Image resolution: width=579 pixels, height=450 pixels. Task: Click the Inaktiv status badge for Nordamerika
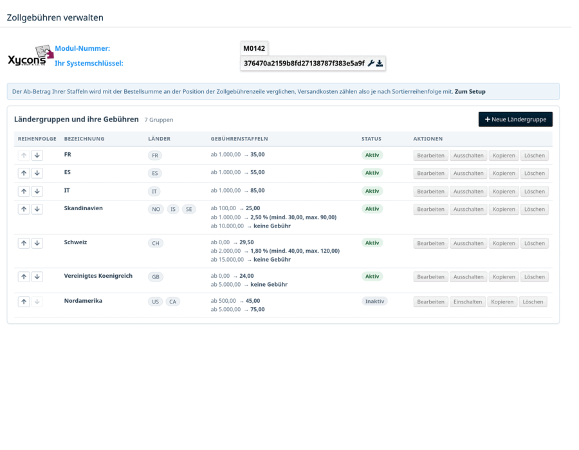(374, 301)
